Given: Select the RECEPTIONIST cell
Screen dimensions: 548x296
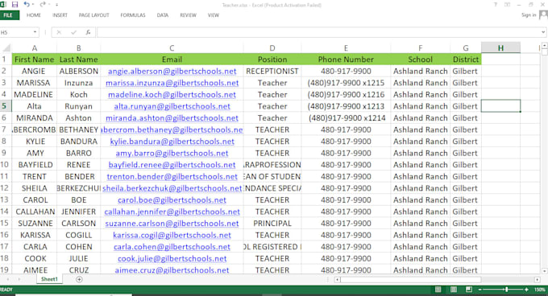Looking at the screenshot, I should point(272,71).
